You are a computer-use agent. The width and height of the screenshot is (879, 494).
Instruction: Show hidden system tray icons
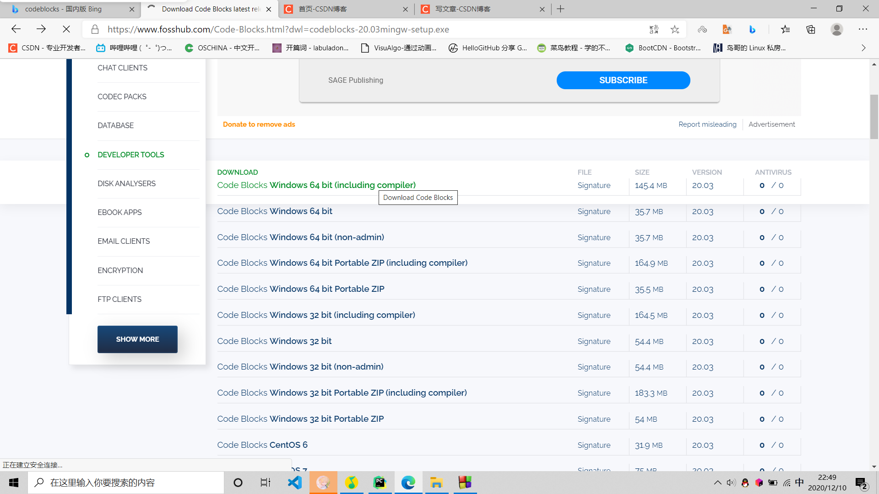pyautogui.click(x=717, y=483)
